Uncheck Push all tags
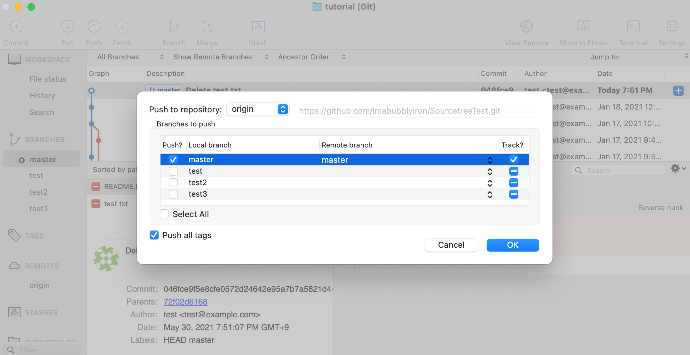Screen dimensions: 690x355 (x=154, y=235)
